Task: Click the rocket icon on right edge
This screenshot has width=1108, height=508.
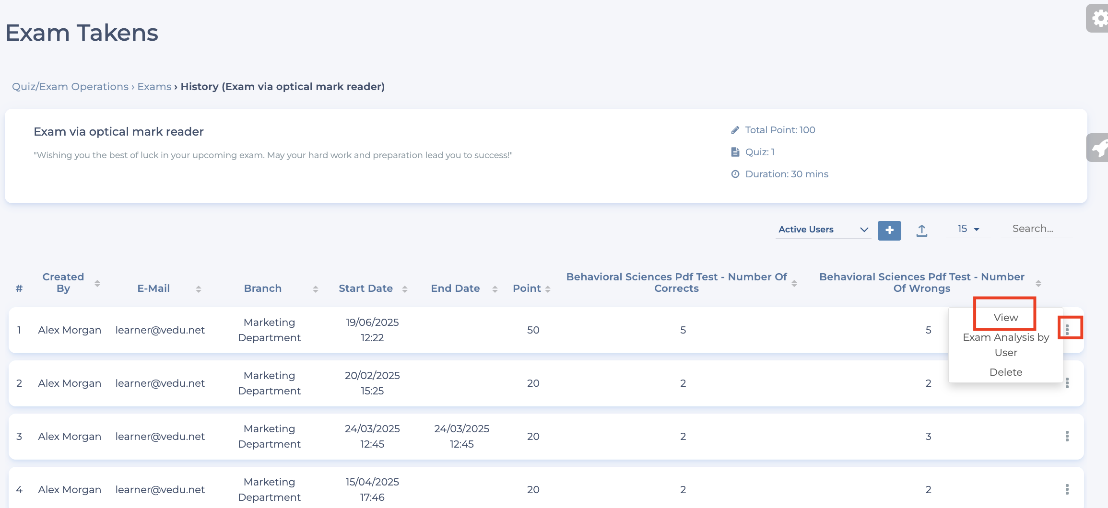Action: (1098, 148)
